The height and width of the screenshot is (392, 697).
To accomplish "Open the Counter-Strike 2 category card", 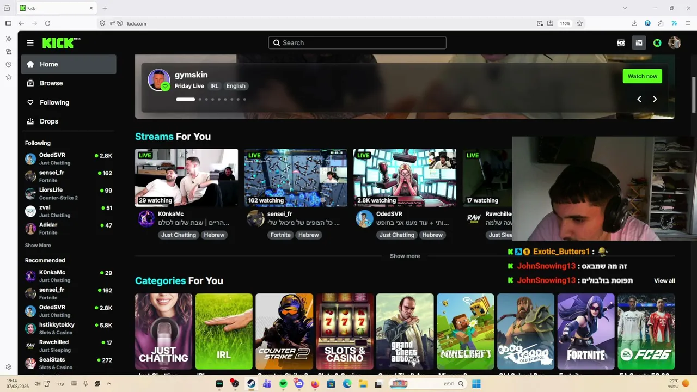I will [x=284, y=332].
